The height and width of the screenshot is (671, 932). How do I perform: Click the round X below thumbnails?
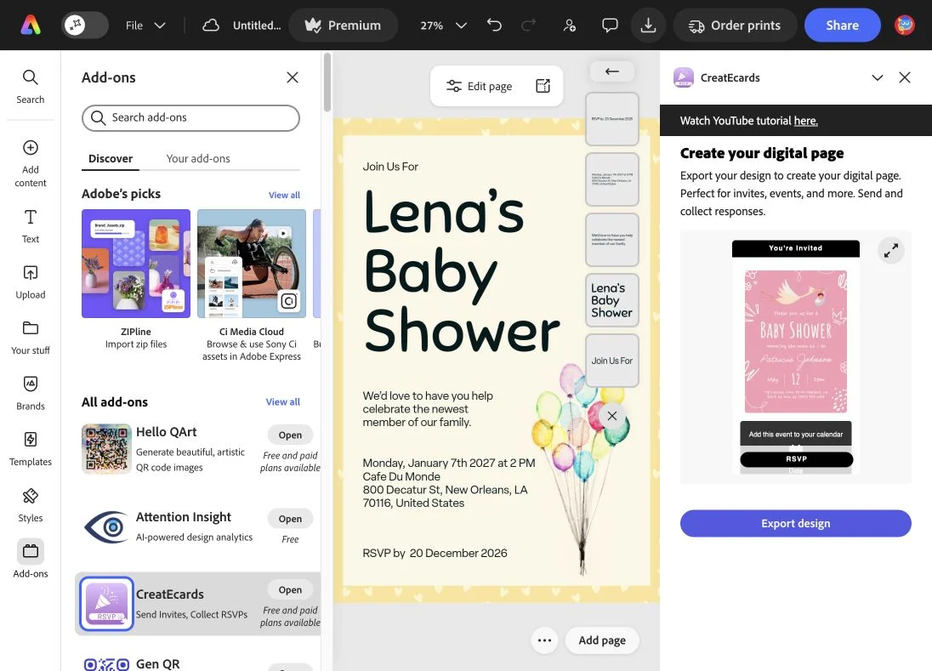611,416
